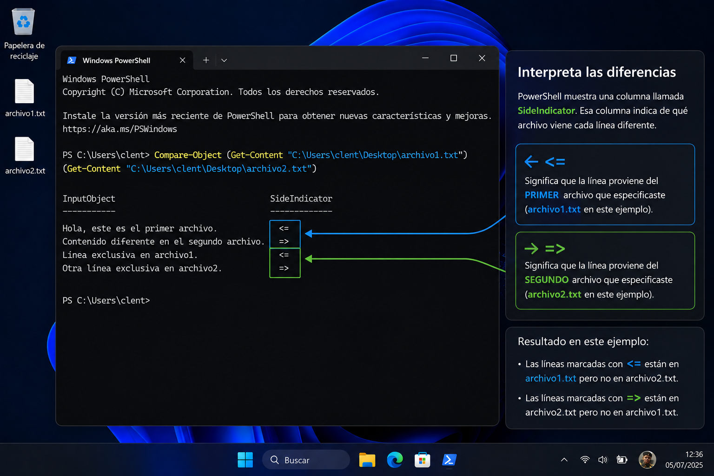Click the InputObject column header
714x476 pixels.
89,198
